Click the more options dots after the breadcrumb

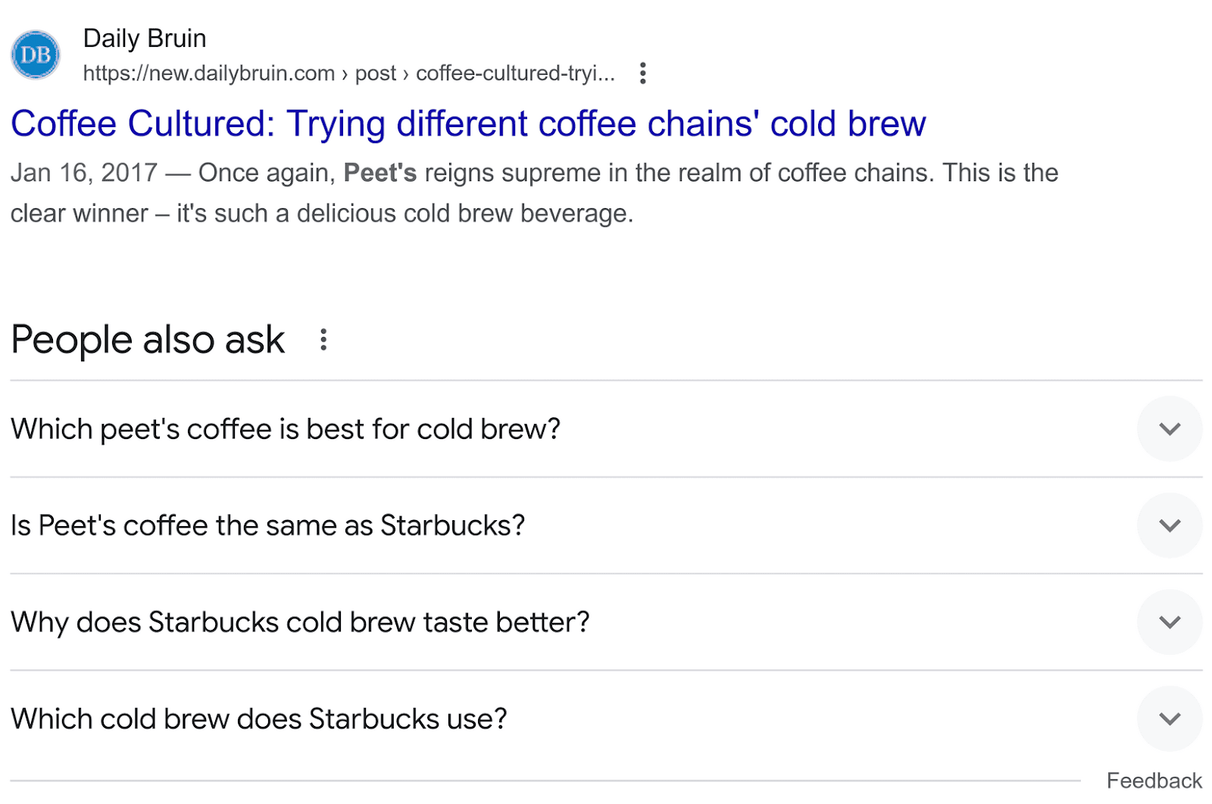(642, 73)
